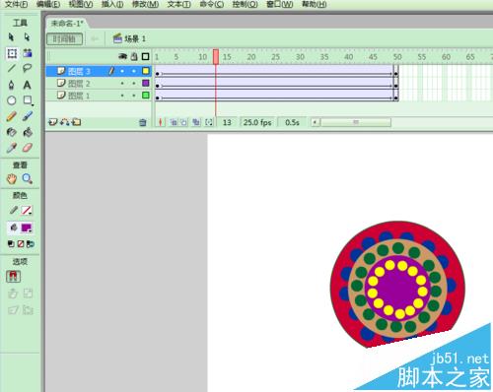Click the insert layer icon
This screenshot has width=493, height=392.
coord(52,122)
